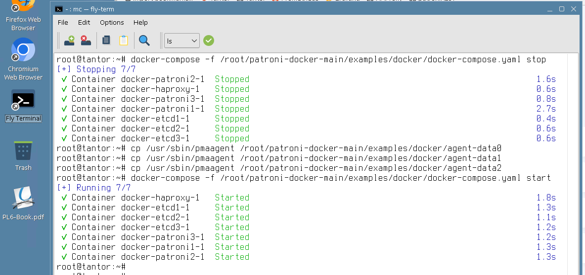Viewport: 585px width, 275px height.
Task: Minimize the fly-term terminal window
Action: 549,9
